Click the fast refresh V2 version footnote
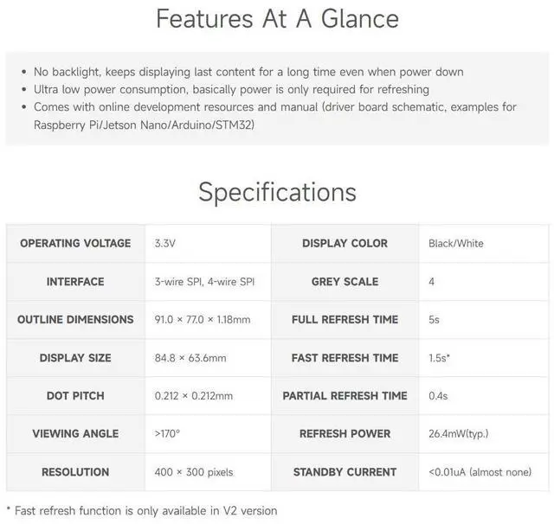554x524 pixels. pyautogui.click(x=142, y=510)
